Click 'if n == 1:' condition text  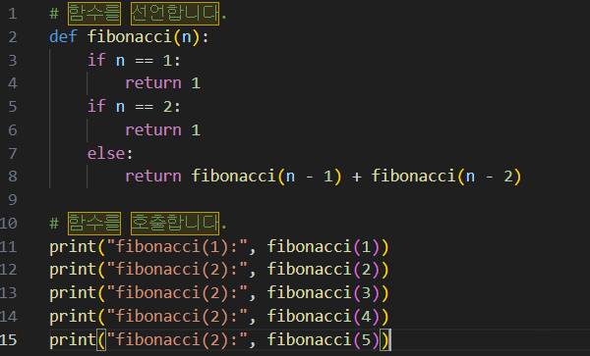tap(134, 61)
